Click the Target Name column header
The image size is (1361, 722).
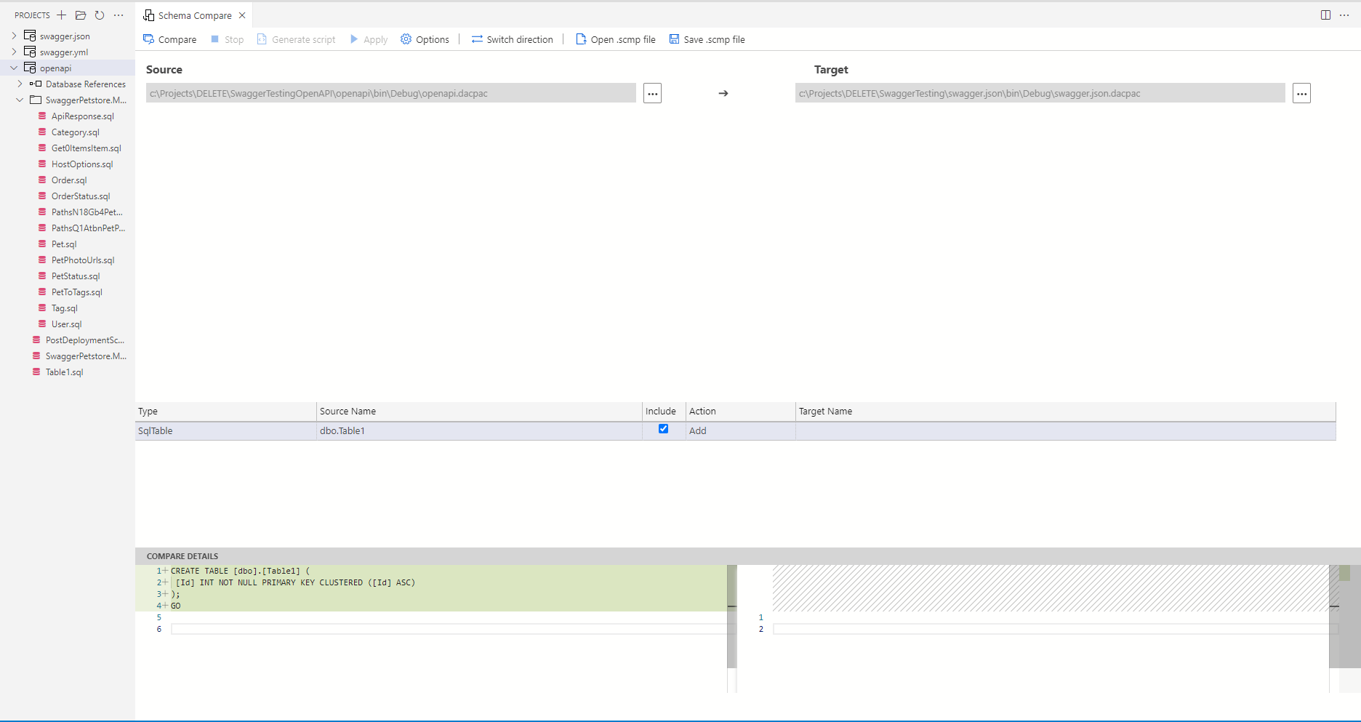tap(1066, 411)
